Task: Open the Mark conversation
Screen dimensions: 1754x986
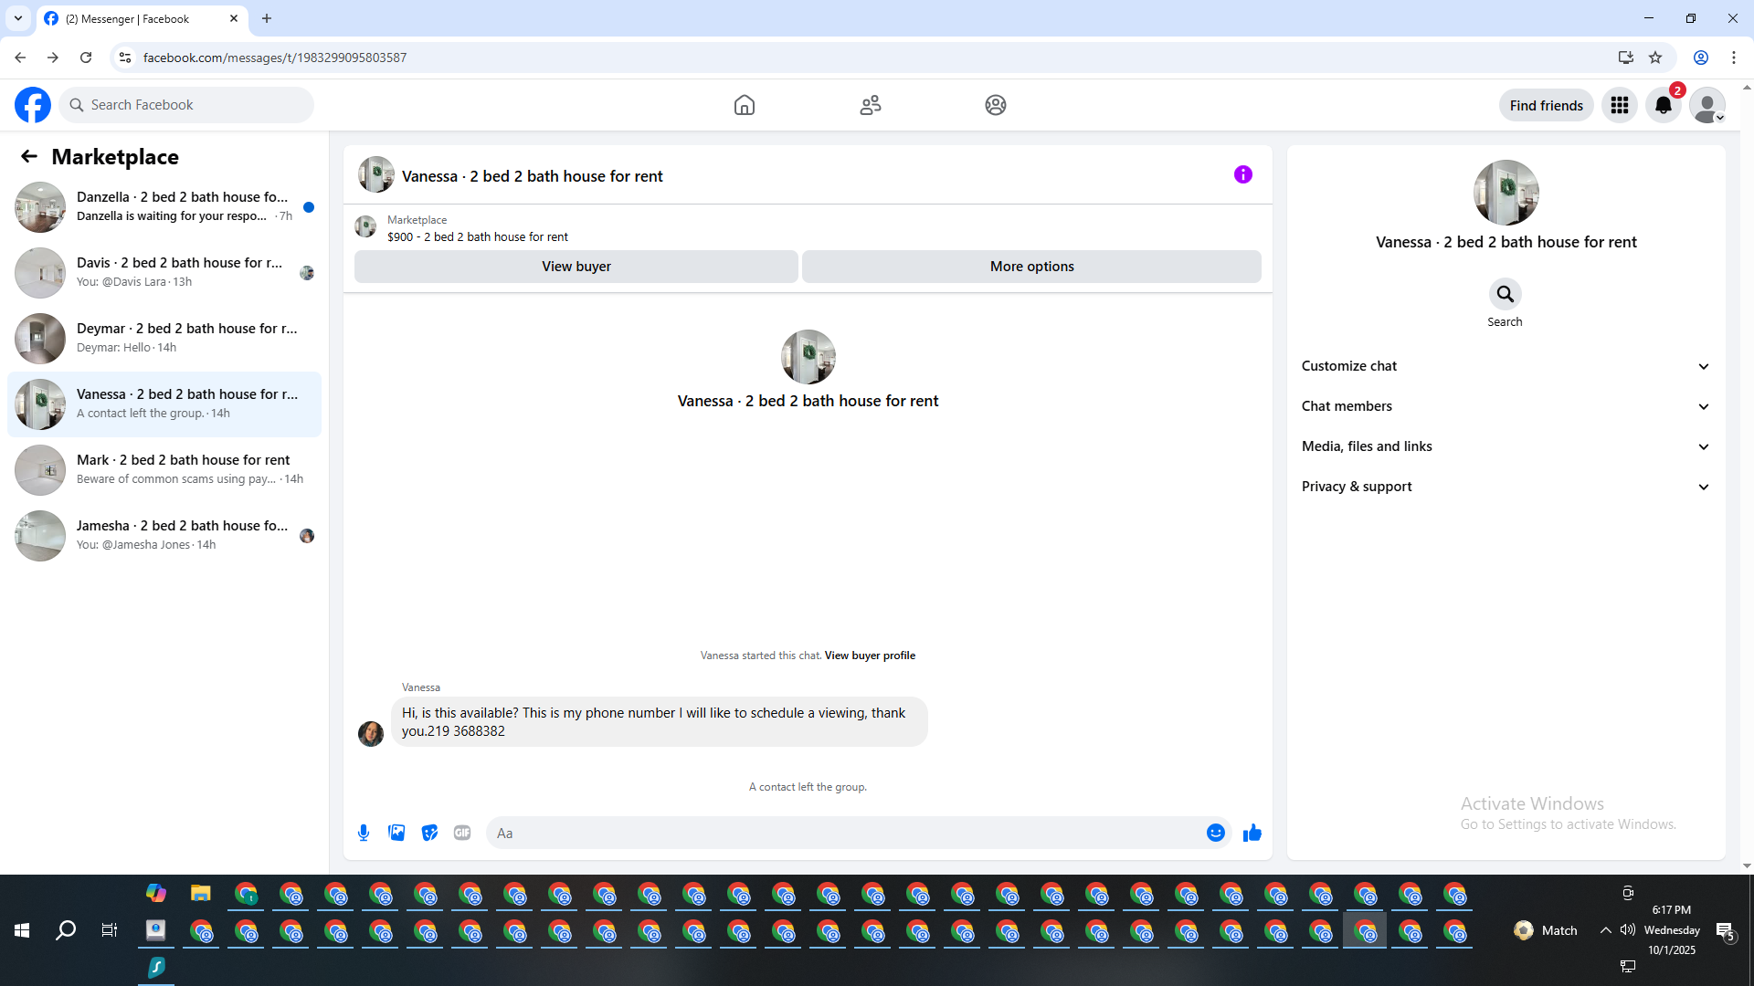Action: [x=164, y=470]
